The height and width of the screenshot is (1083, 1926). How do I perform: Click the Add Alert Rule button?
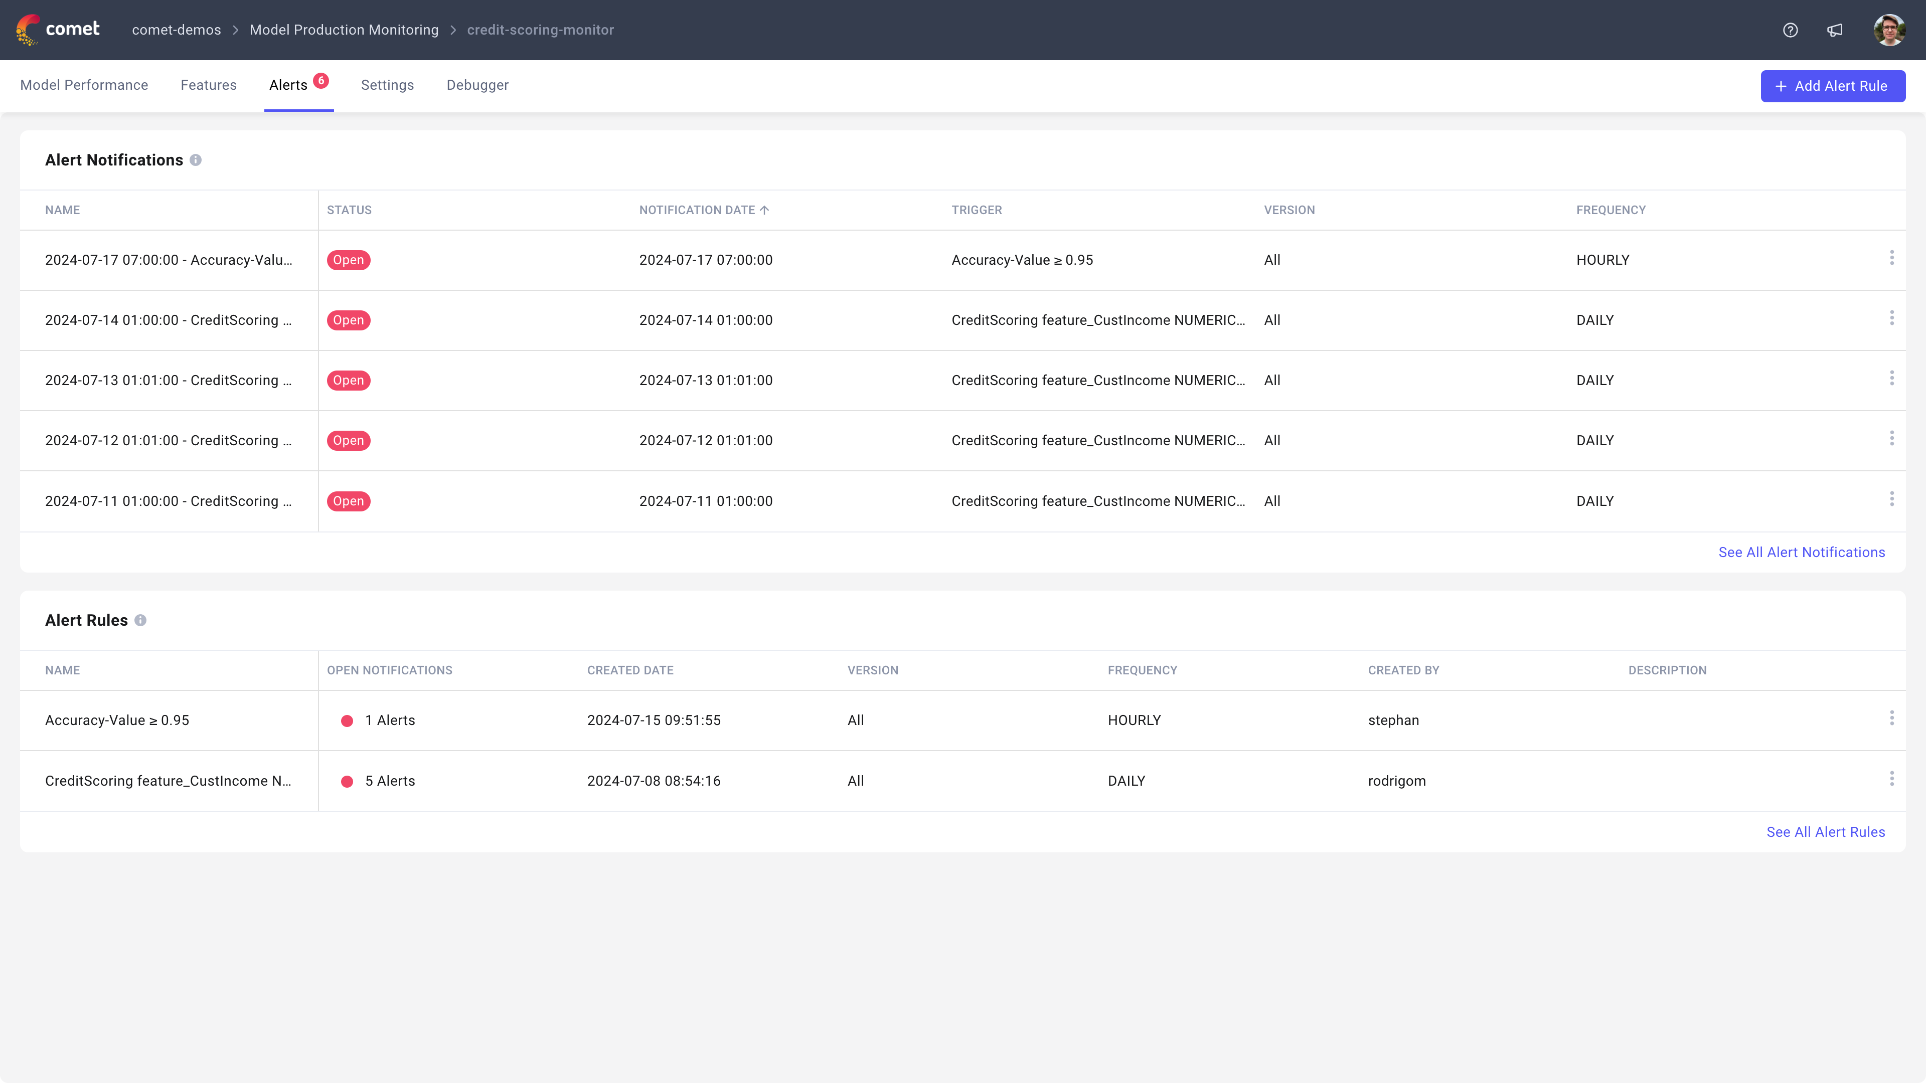pos(1833,85)
